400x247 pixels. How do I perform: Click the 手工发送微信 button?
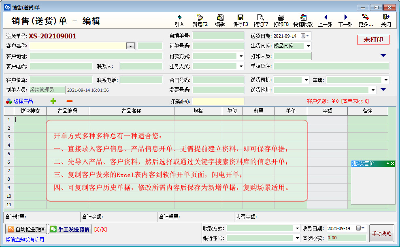[70, 229]
